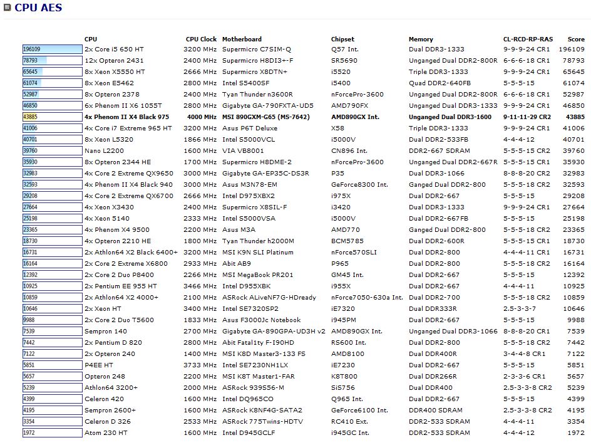This screenshot has width=591, height=445.
Task: Click the 1972 score bar at bottom
Action: [52, 433]
